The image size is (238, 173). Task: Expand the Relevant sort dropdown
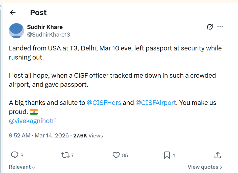22,167
